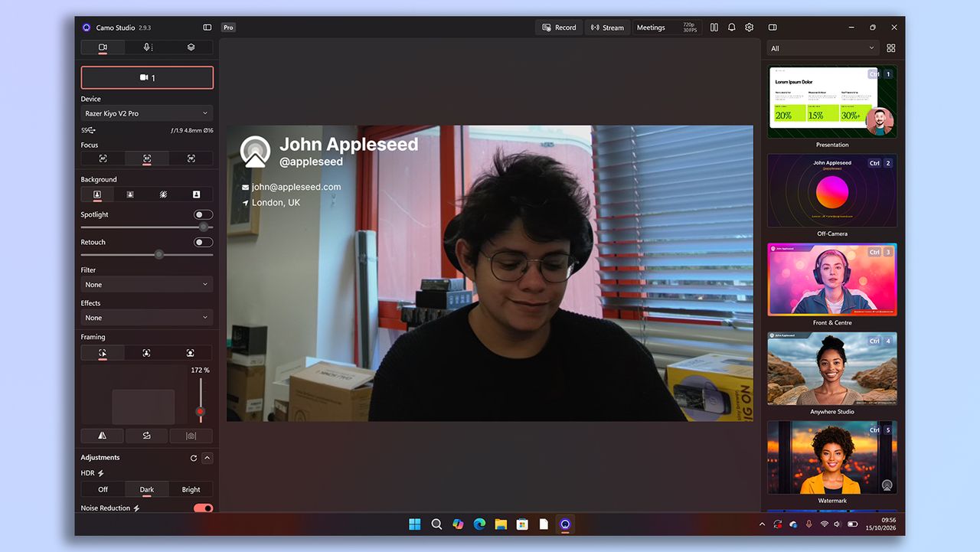Image resolution: width=980 pixels, height=552 pixels.
Task: Switch to the video camera tab
Action: (103, 47)
